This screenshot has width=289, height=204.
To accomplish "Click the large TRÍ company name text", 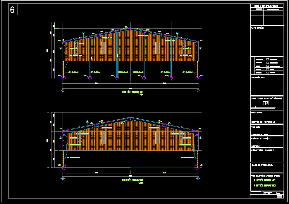I will (x=266, y=103).
